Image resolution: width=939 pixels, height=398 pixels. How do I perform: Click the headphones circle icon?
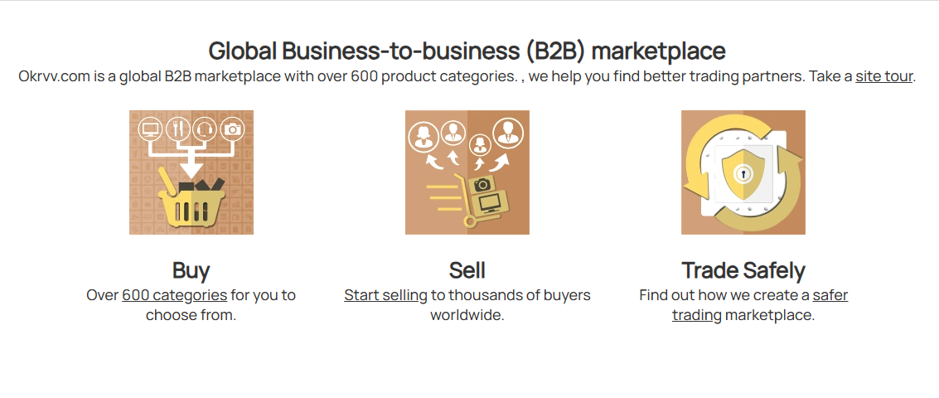(x=205, y=129)
